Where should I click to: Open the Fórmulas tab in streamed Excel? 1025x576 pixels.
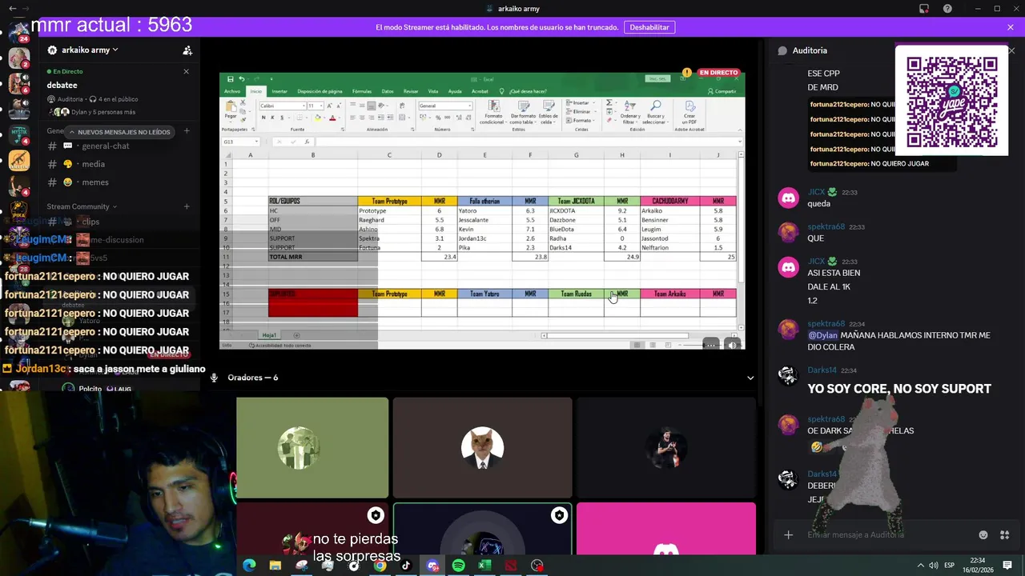(x=362, y=91)
